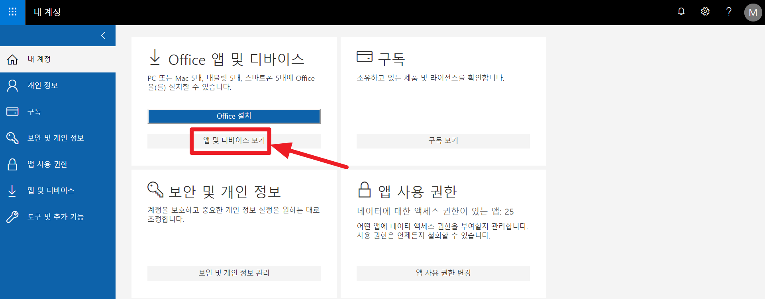This screenshot has width=765, height=299.
Task: Open the settings gear icon
Action: coord(705,12)
